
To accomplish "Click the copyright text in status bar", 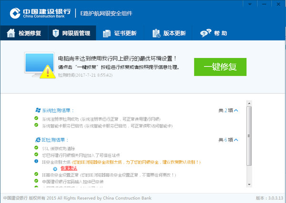I will click(x=77, y=198).
